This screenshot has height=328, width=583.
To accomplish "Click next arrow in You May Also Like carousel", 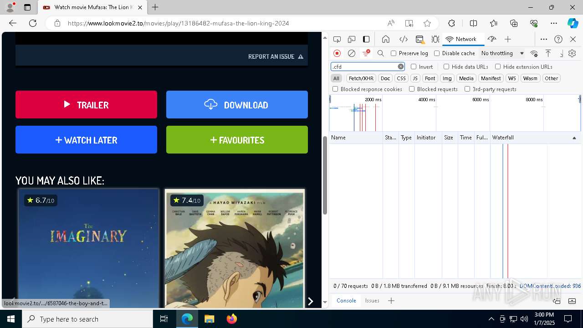I will point(310,301).
